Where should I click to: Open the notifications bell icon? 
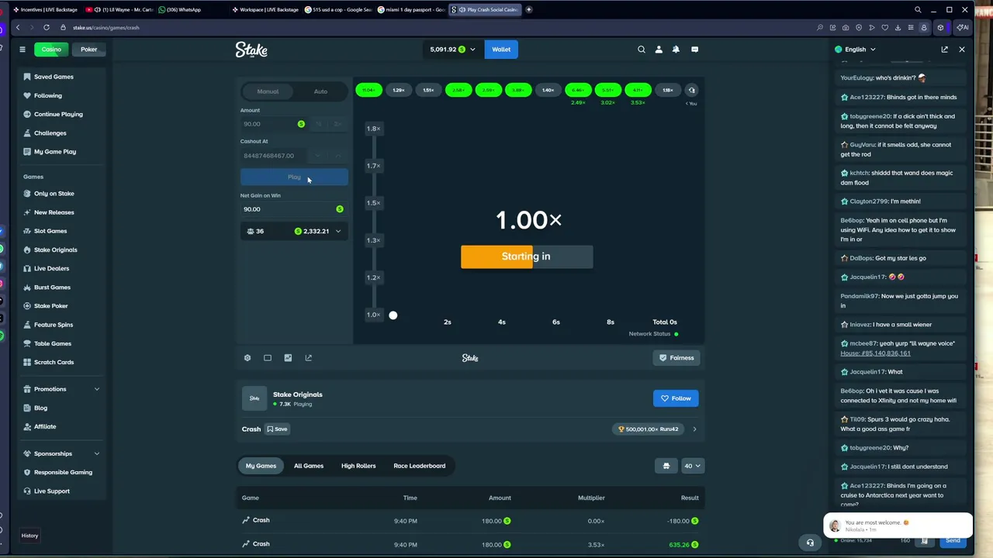pyautogui.click(x=676, y=50)
